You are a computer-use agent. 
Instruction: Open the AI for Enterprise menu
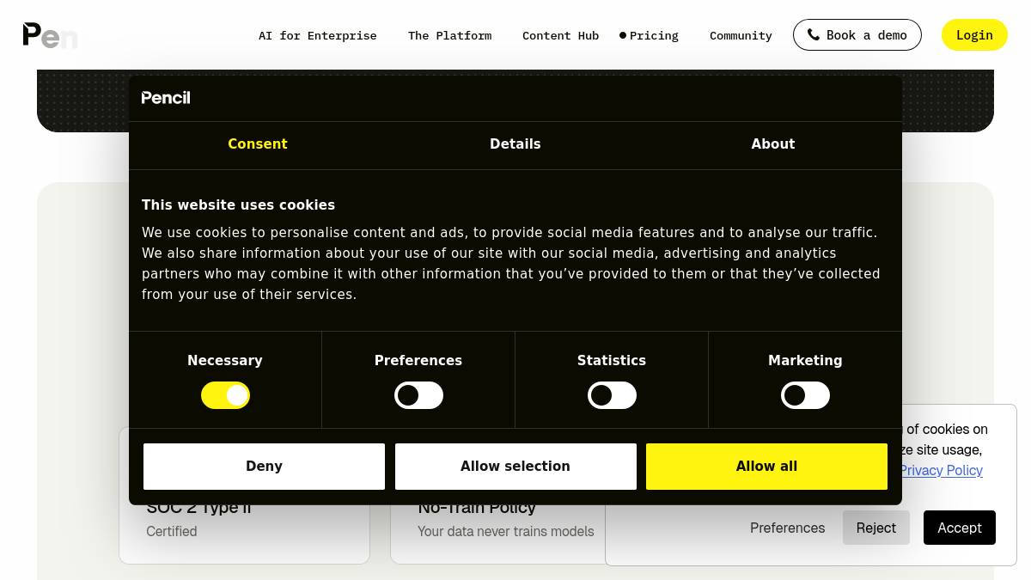[x=318, y=35]
